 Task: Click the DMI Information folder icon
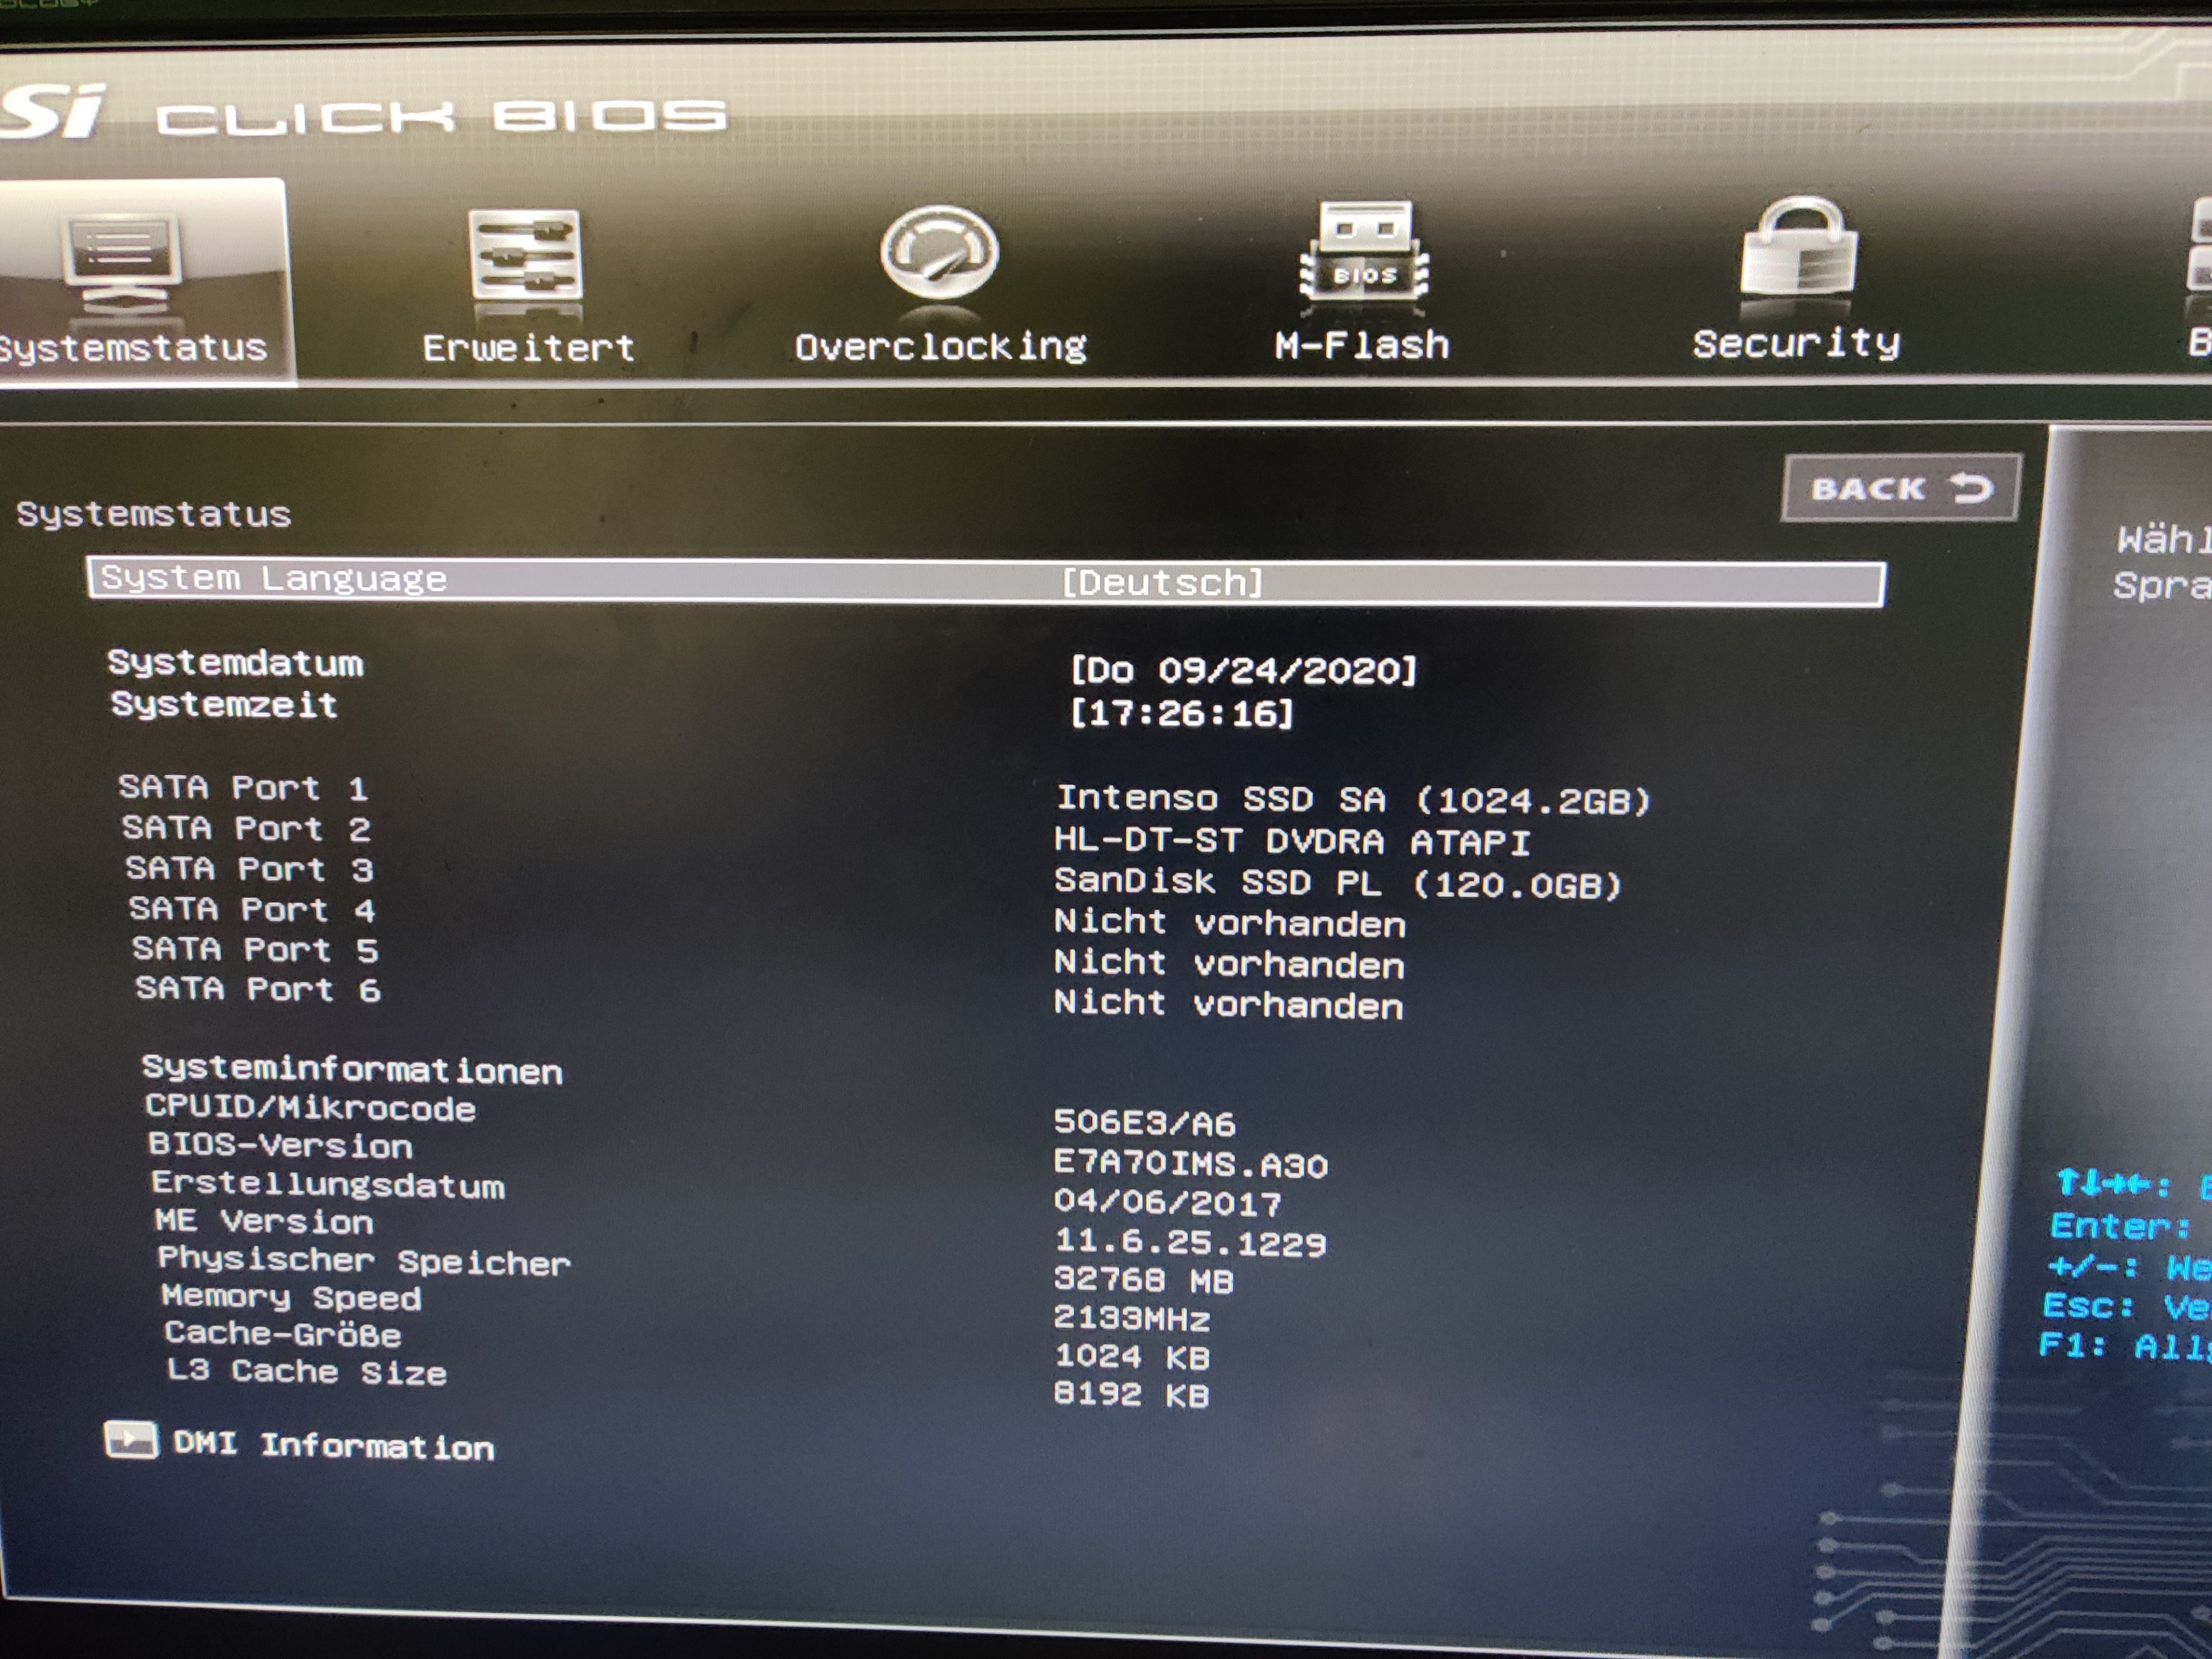tap(131, 1440)
